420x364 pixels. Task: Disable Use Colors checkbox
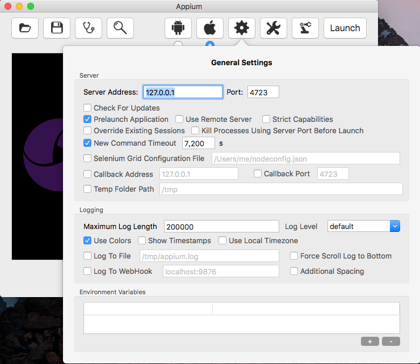87,240
